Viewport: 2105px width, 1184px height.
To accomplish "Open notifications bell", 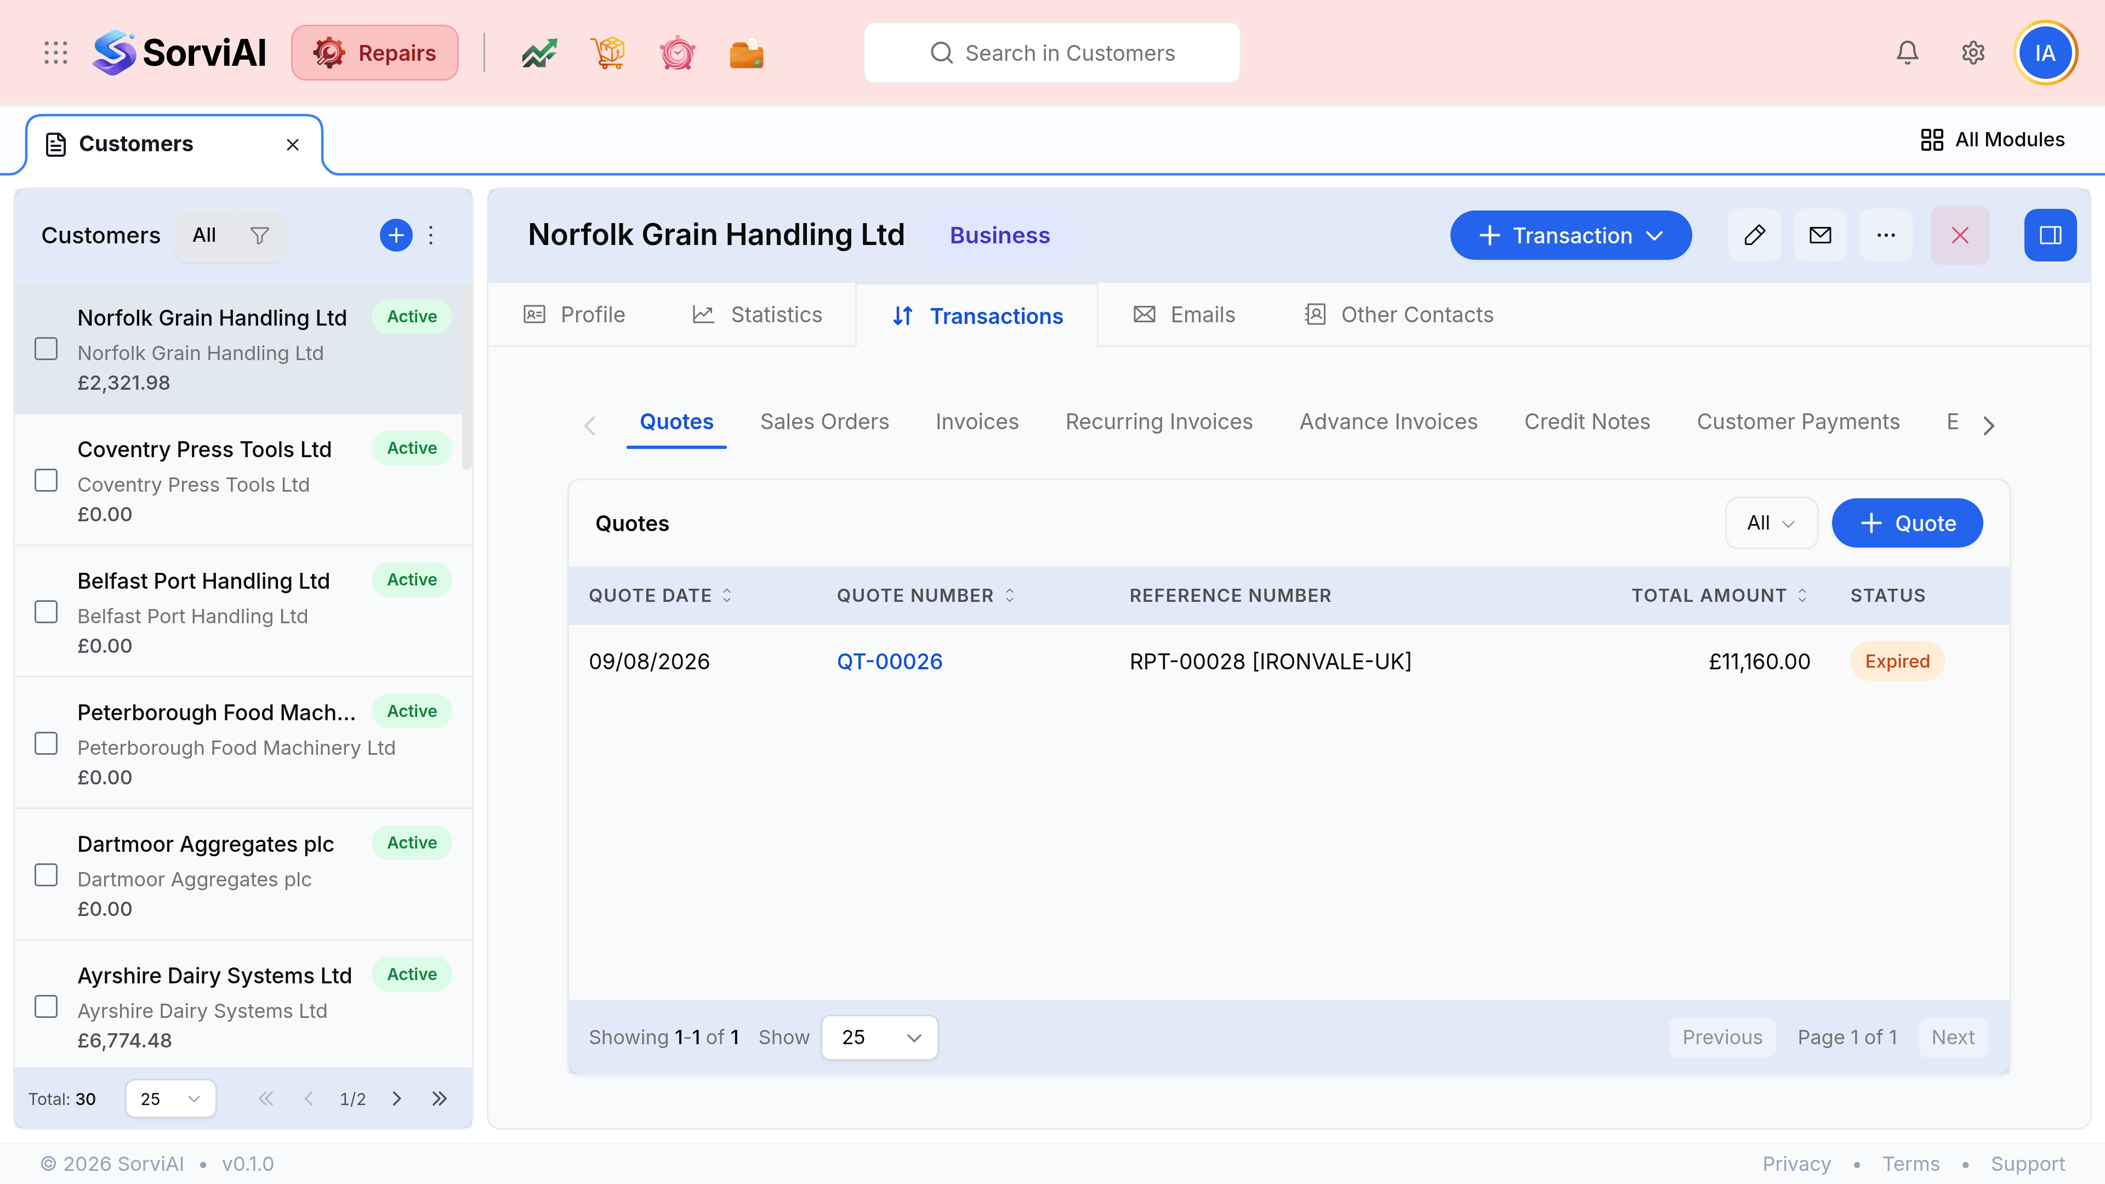I will pyautogui.click(x=1907, y=53).
